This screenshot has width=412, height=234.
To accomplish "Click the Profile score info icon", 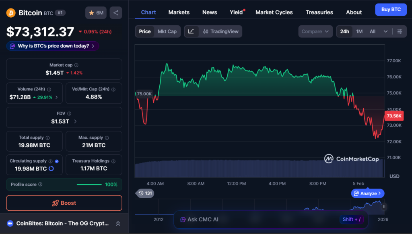I will click(40, 185).
